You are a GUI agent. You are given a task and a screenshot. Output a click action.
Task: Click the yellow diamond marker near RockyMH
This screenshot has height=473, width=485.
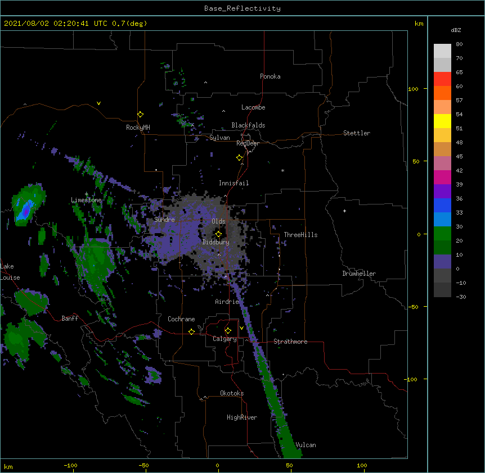(140, 115)
